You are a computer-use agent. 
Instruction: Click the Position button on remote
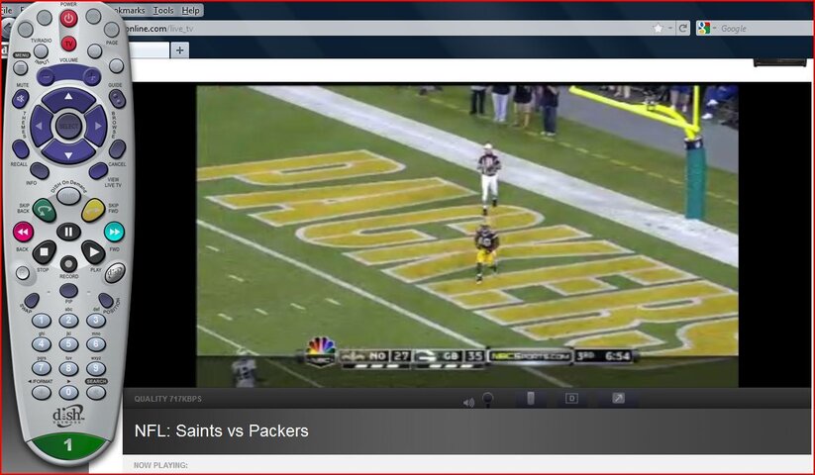[106, 300]
